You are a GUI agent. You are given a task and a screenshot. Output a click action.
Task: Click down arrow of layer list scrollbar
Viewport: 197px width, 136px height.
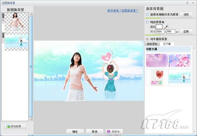[x=31, y=119]
